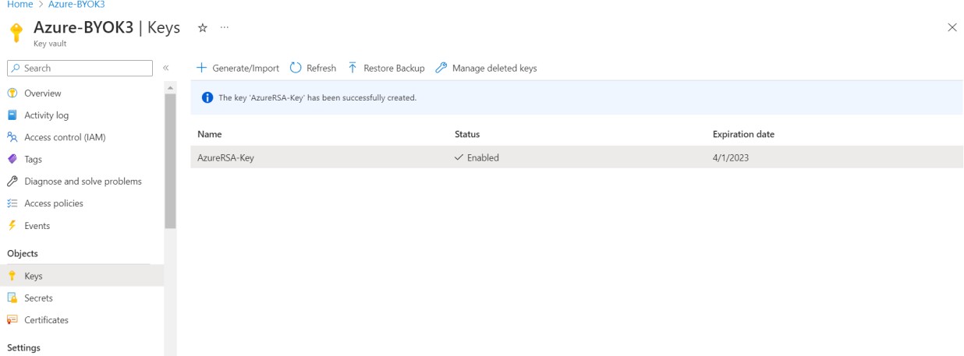Open the Azure-BYOK3 breadcrumb link

(x=76, y=4)
